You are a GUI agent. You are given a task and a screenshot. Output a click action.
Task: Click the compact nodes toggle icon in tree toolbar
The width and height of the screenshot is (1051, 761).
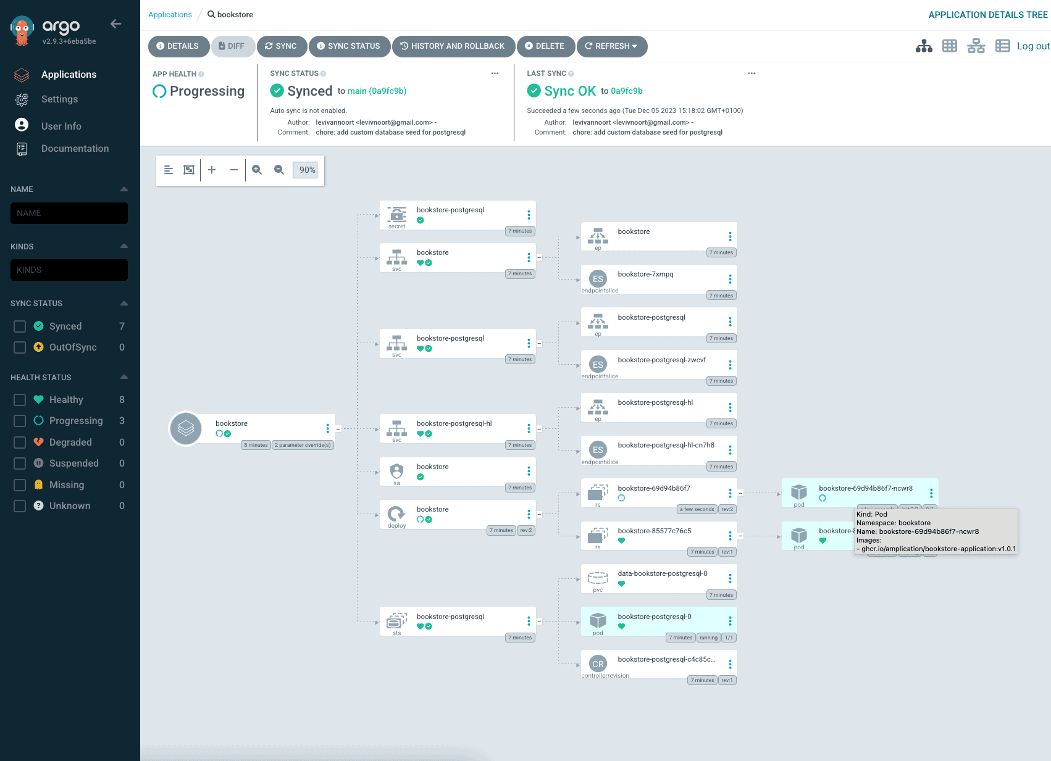click(x=168, y=170)
